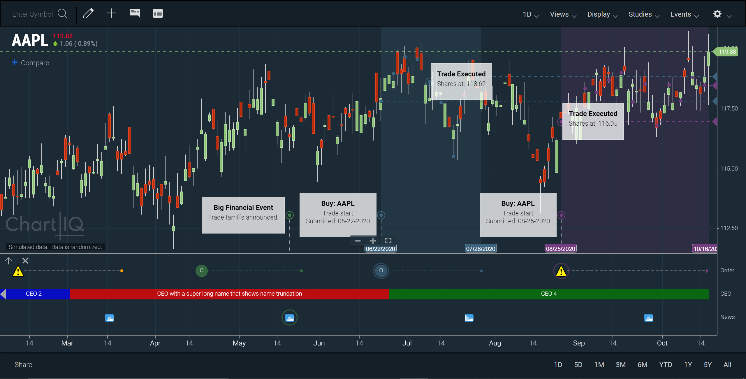Screen dimensions: 746x379
Task: Open the news icon near mid-March
Action: (x=110, y=318)
